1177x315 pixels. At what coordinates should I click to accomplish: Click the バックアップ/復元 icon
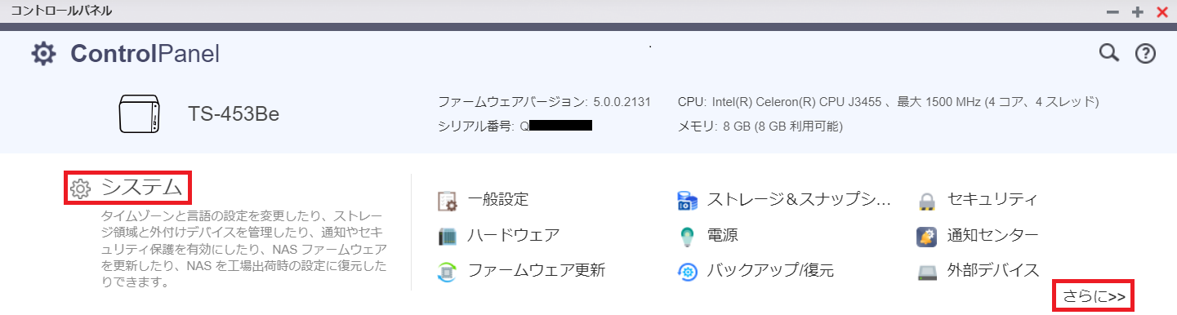687,271
